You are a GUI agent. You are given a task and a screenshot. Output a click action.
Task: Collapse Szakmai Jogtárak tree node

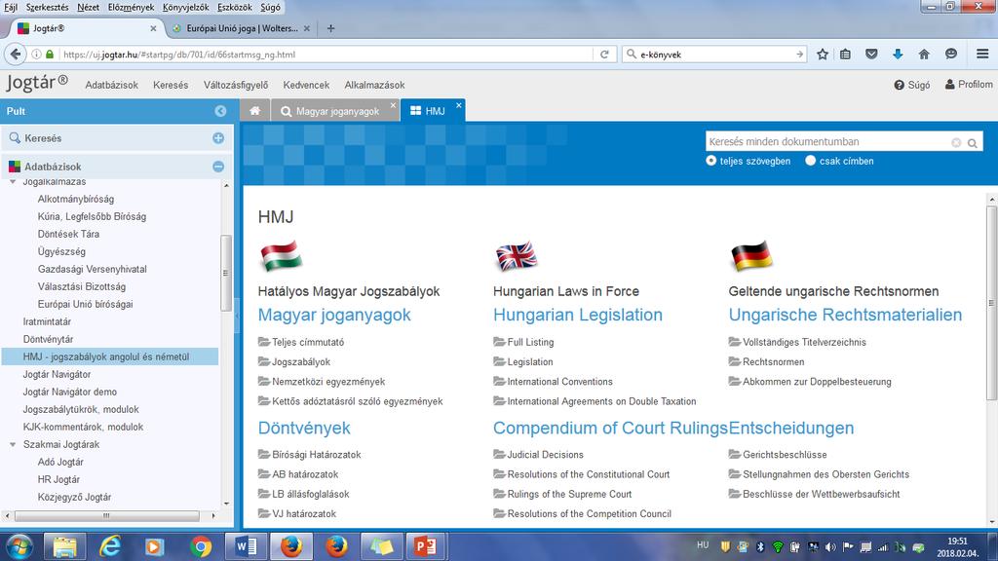click(x=13, y=444)
